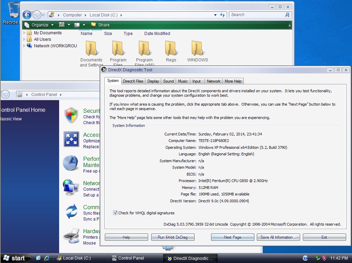Click the Accessibility icon in Control Panel
Screen dimensions: 352x263
pos(71,139)
